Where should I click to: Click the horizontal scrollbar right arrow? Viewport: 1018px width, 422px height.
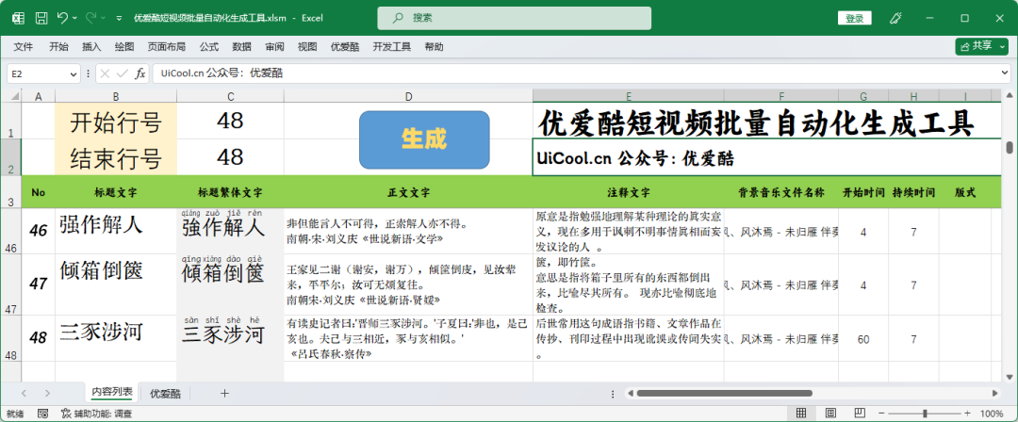[994, 393]
